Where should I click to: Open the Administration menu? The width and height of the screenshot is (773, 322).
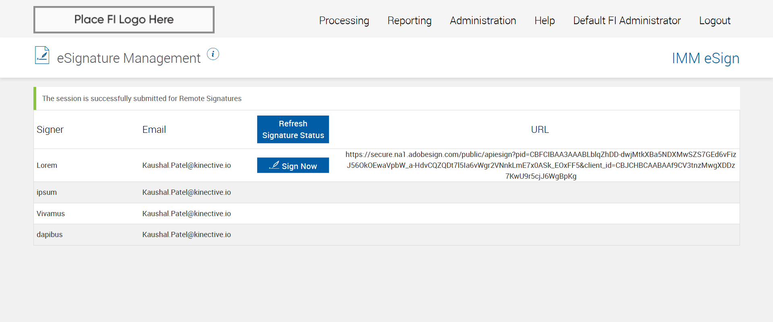coord(483,21)
